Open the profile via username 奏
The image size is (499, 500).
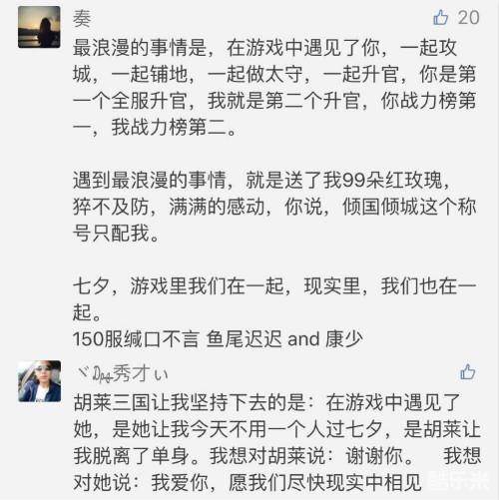click(x=82, y=18)
